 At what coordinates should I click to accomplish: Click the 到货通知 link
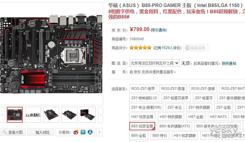tap(229, 63)
